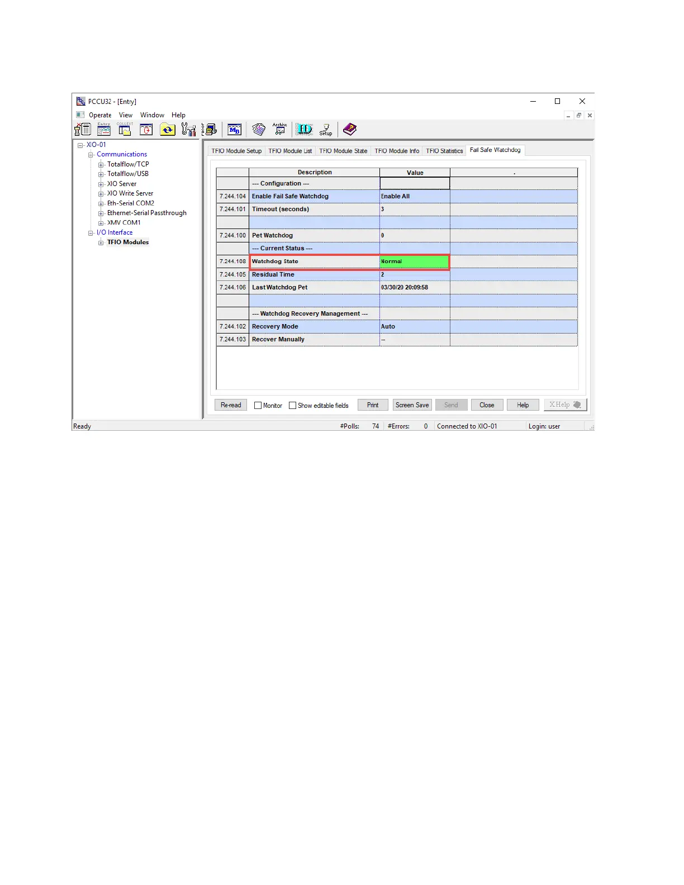Switch to the TFIO Statistics tab
This screenshot has width=684, height=885.
point(444,151)
